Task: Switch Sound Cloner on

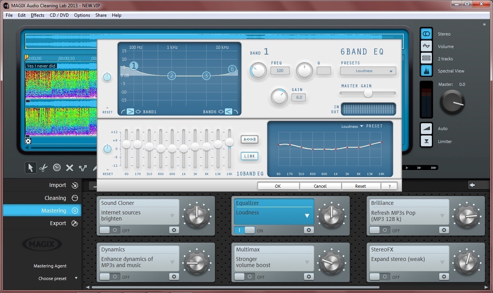Action: (110, 230)
